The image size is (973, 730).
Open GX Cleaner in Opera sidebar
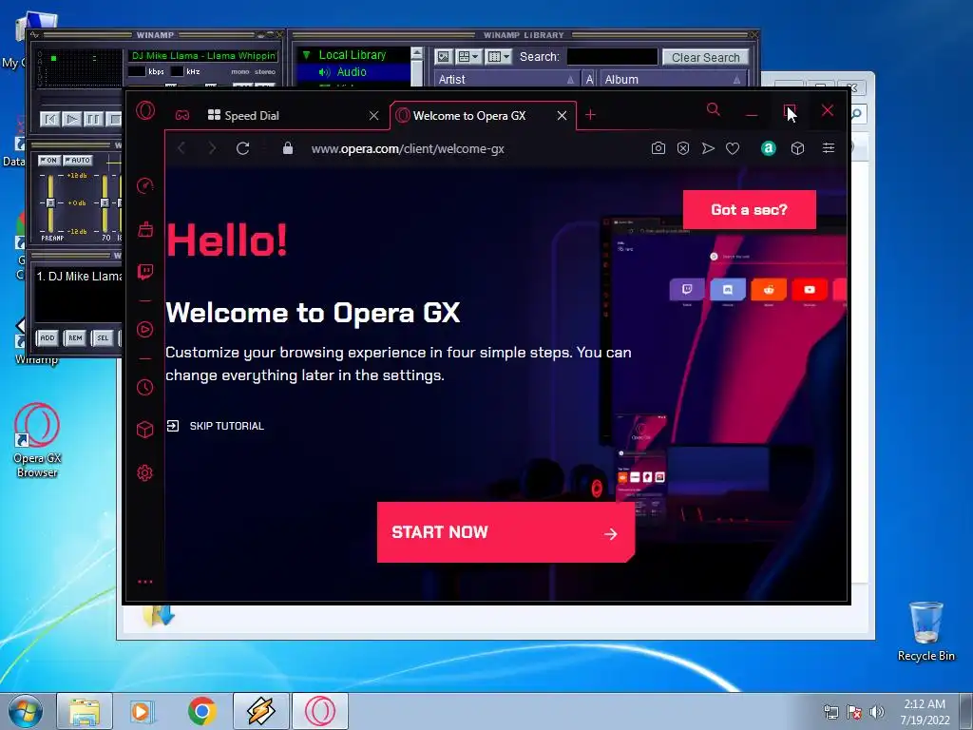click(x=145, y=229)
